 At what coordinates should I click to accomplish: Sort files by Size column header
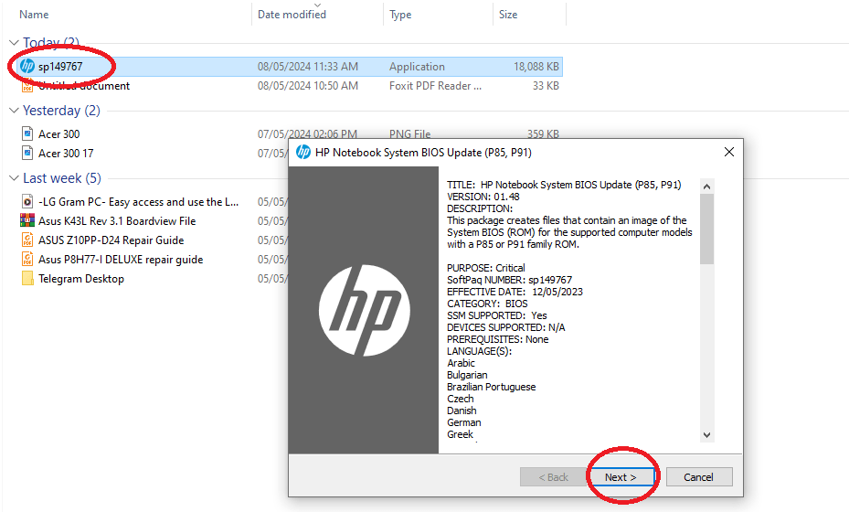[508, 15]
